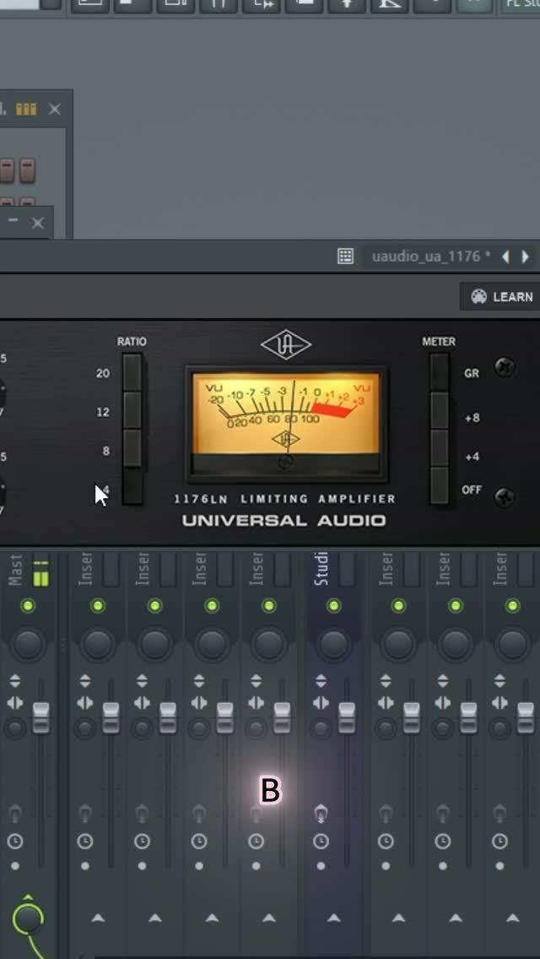Image resolution: width=540 pixels, height=959 pixels.
Task: Click dot button below Studio latency clock
Action: [x=321, y=866]
